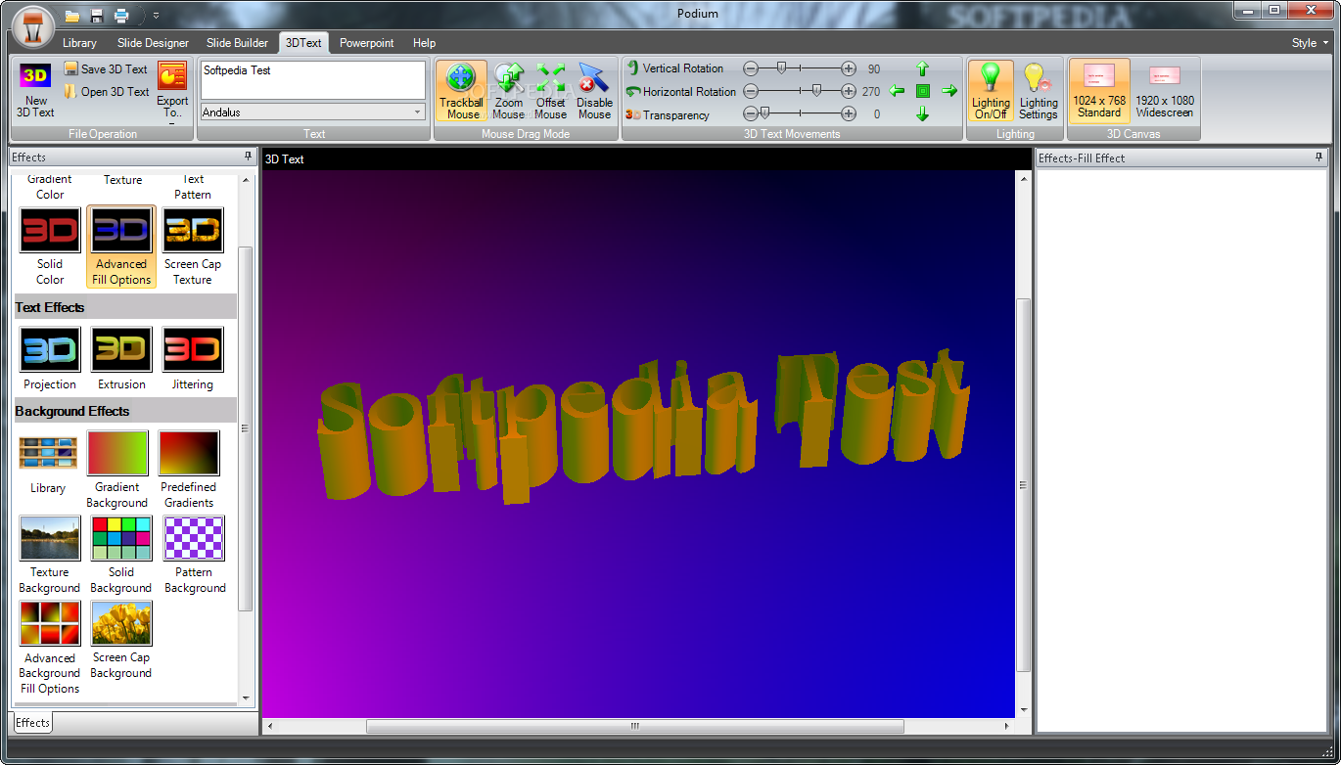Pin the Effects-Fill Effect panel
This screenshot has width=1341, height=765.
(x=1319, y=157)
